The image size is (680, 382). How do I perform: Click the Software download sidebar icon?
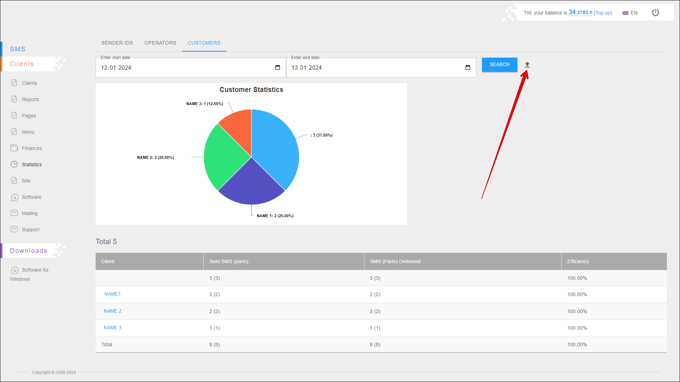[15, 197]
